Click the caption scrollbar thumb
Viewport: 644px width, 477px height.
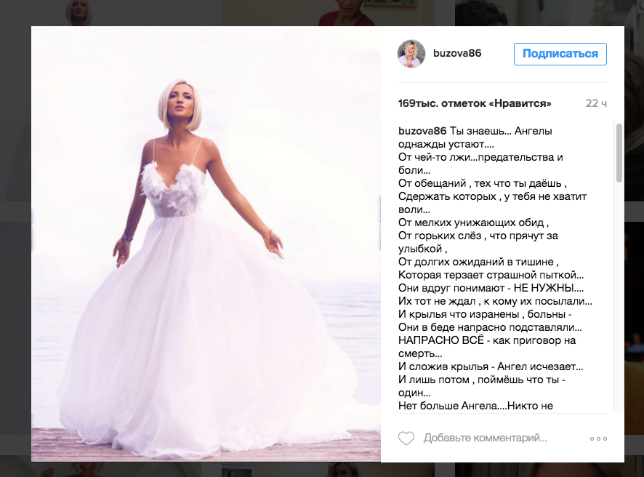(x=619, y=153)
